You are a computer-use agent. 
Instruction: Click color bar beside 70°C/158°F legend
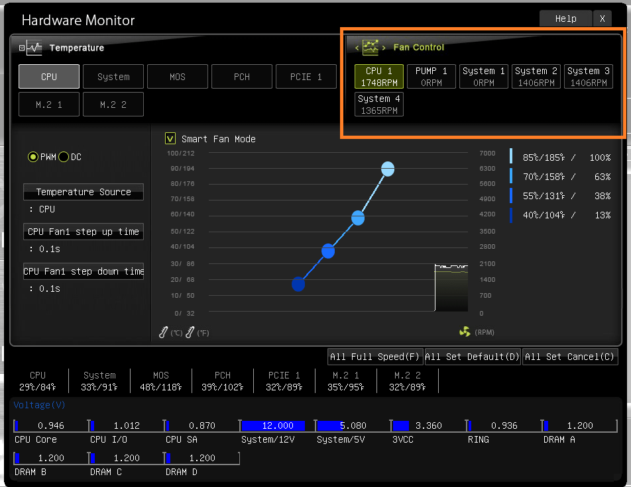511,175
